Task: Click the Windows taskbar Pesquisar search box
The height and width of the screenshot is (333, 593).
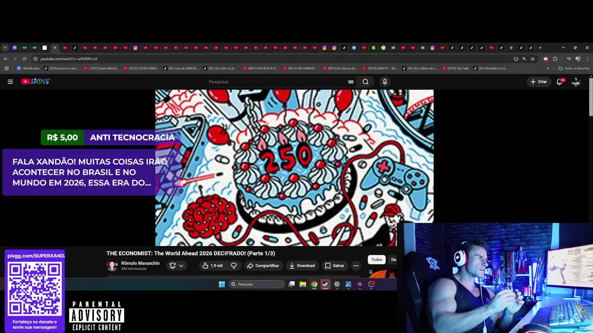Action: [x=257, y=284]
